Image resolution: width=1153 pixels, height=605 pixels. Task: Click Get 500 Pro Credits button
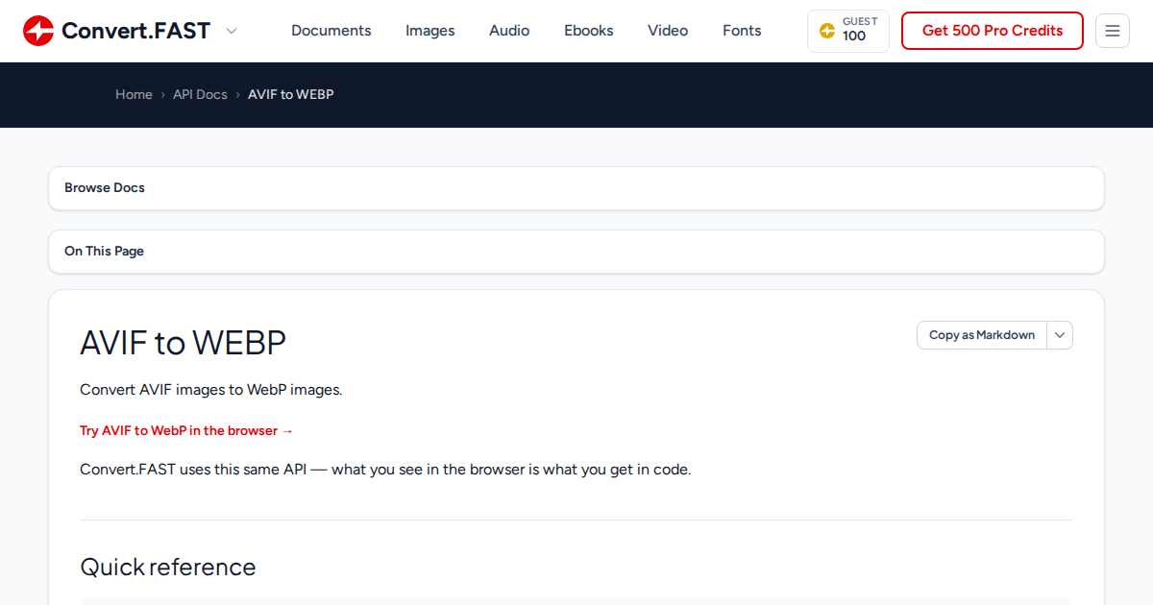(993, 31)
